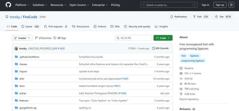
Task: View the 81.7k stars link
Action: [188, 84]
